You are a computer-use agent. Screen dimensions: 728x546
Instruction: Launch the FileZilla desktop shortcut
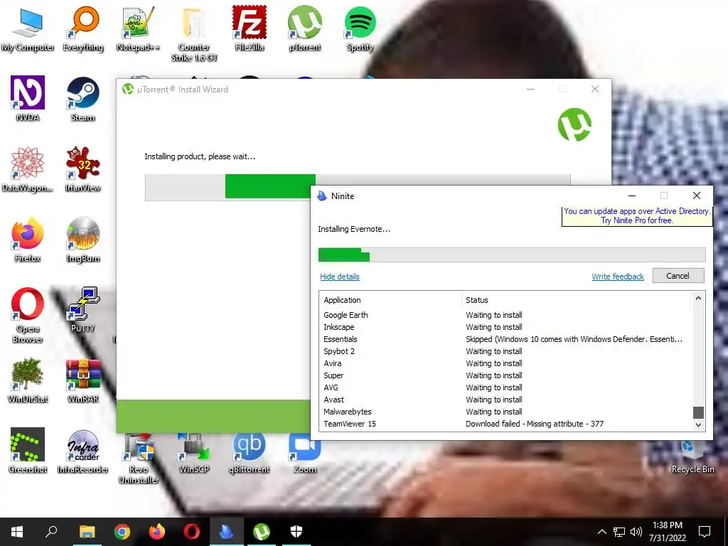click(250, 28)
